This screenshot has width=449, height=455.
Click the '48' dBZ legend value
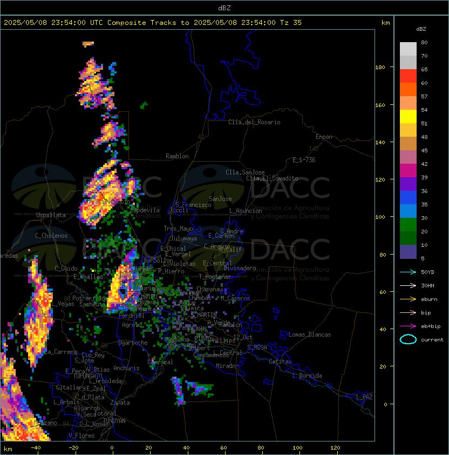tap(424, 137)
